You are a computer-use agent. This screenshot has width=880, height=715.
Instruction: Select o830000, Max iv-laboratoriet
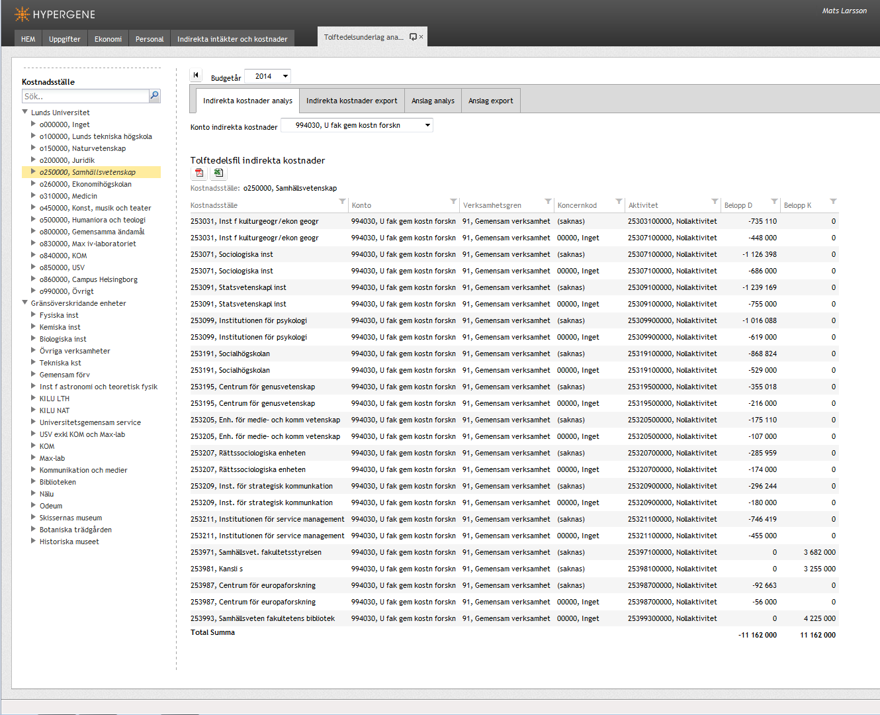[87, 244]
